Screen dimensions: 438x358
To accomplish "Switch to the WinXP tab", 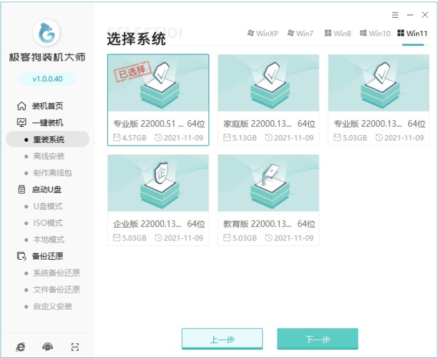I will tap(263, 33).
